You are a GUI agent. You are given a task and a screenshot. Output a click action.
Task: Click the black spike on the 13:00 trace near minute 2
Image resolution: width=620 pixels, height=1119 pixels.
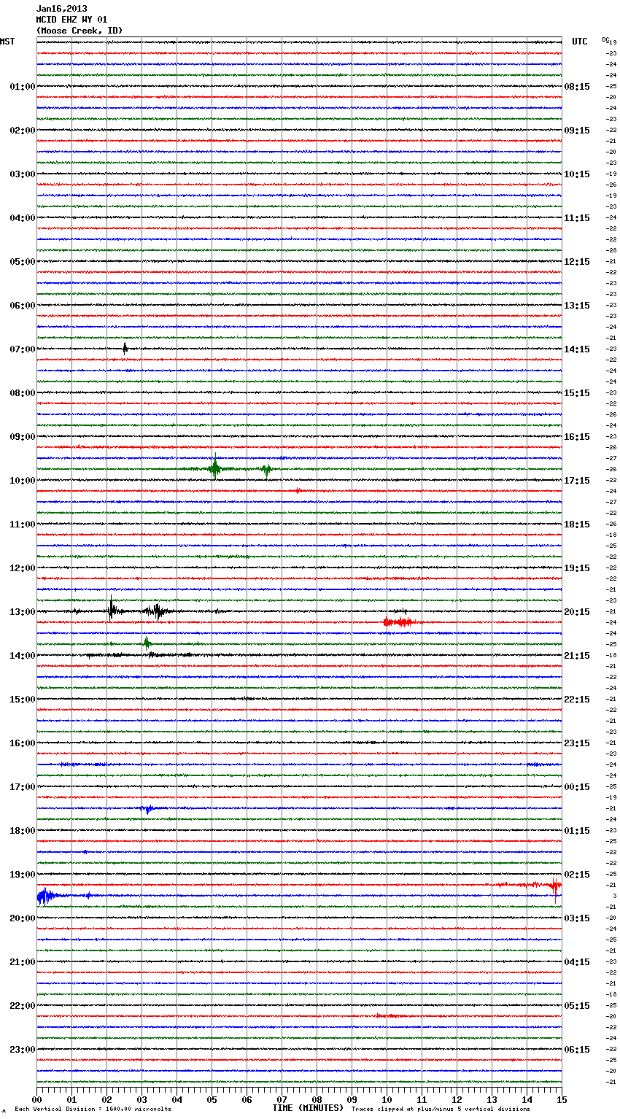click(x=111, y=610)
